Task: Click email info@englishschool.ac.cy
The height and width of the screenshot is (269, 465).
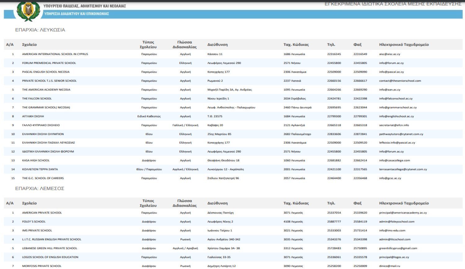Action: tap(396, 117)
